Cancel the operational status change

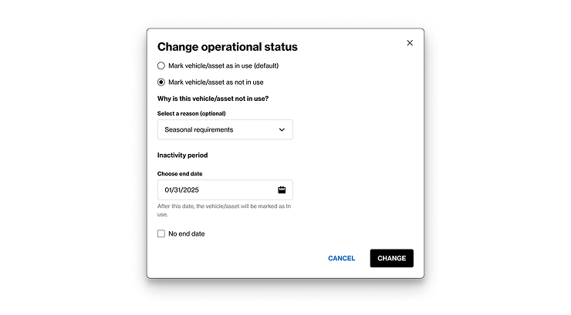click(x=341, y=258)
